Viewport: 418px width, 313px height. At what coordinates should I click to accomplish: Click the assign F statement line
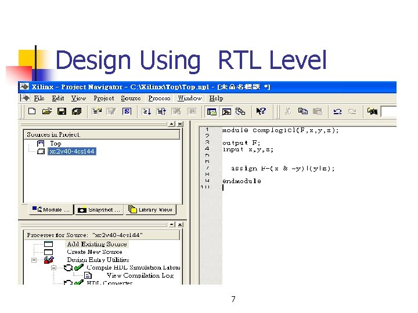[283, 169]
